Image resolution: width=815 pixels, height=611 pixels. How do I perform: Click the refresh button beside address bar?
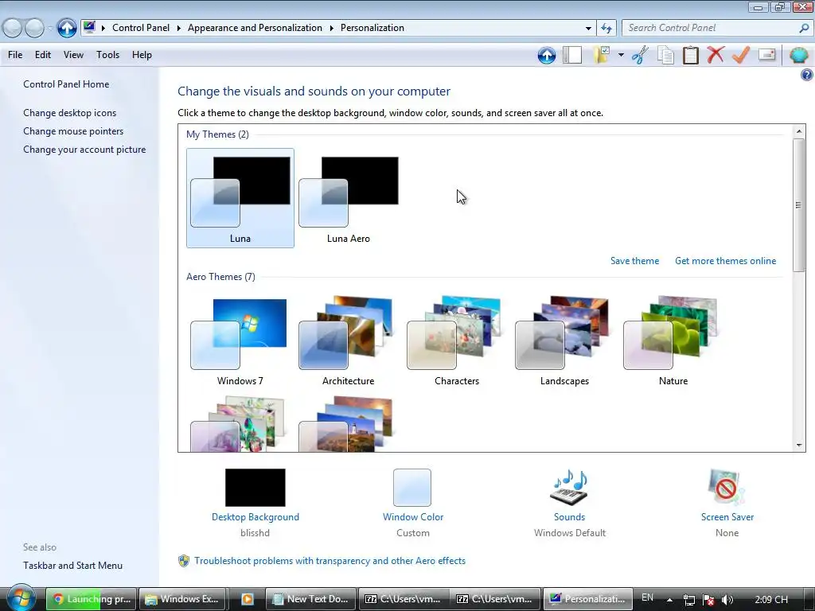tap(606, 28)
